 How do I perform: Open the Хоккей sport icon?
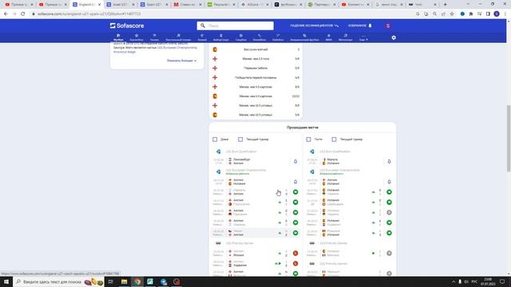202,37
